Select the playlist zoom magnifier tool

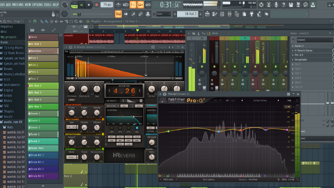[76, 21]
